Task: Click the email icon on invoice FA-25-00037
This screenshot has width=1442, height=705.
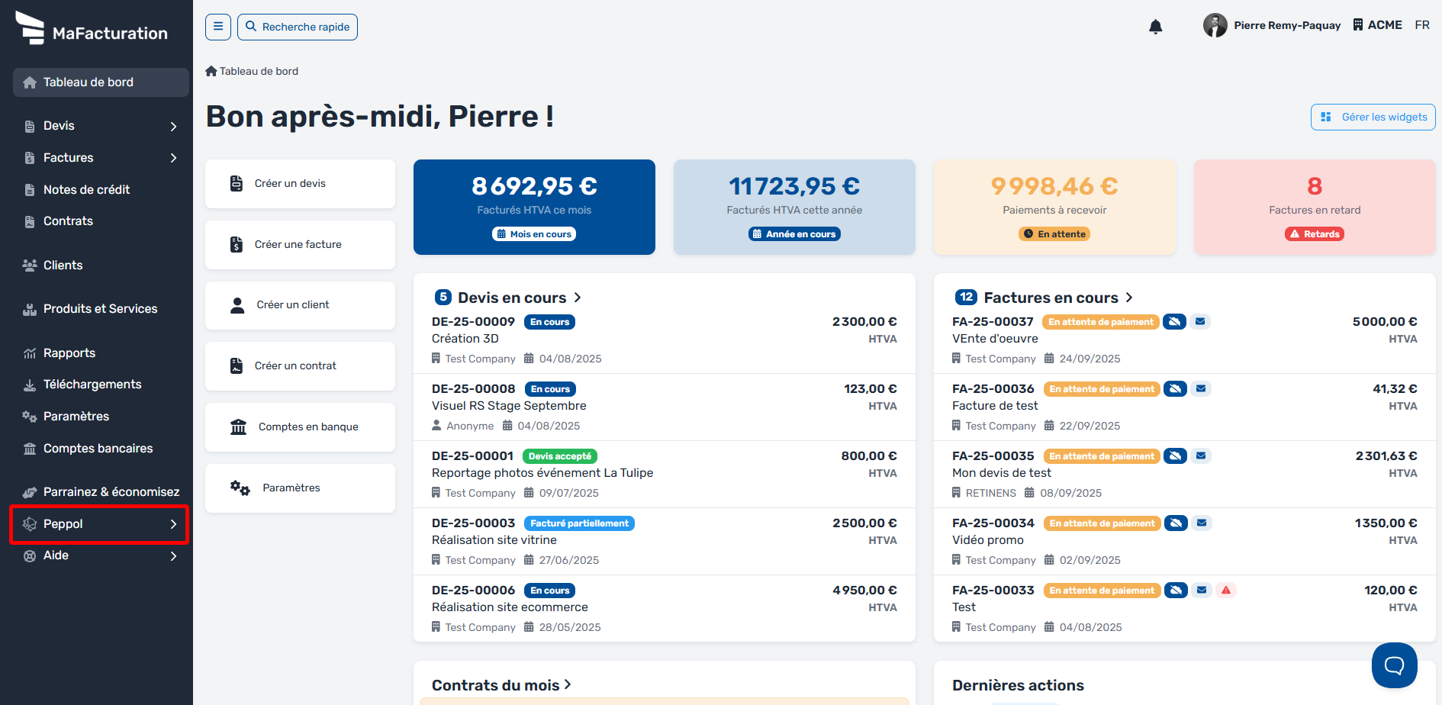Action: (1200, 322)
